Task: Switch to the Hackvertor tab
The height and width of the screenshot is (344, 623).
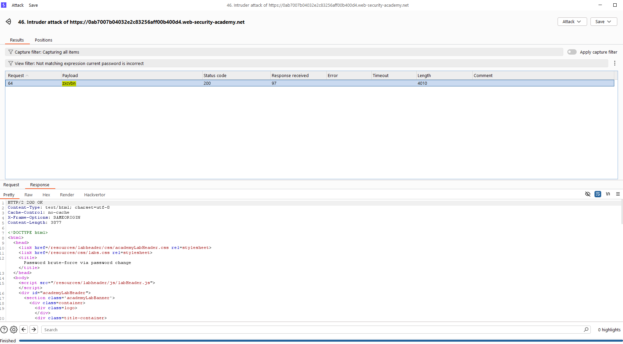Action: pos(95,195)
